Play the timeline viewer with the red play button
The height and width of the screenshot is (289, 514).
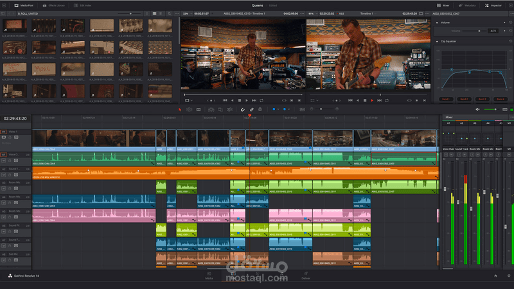(372, 101)
